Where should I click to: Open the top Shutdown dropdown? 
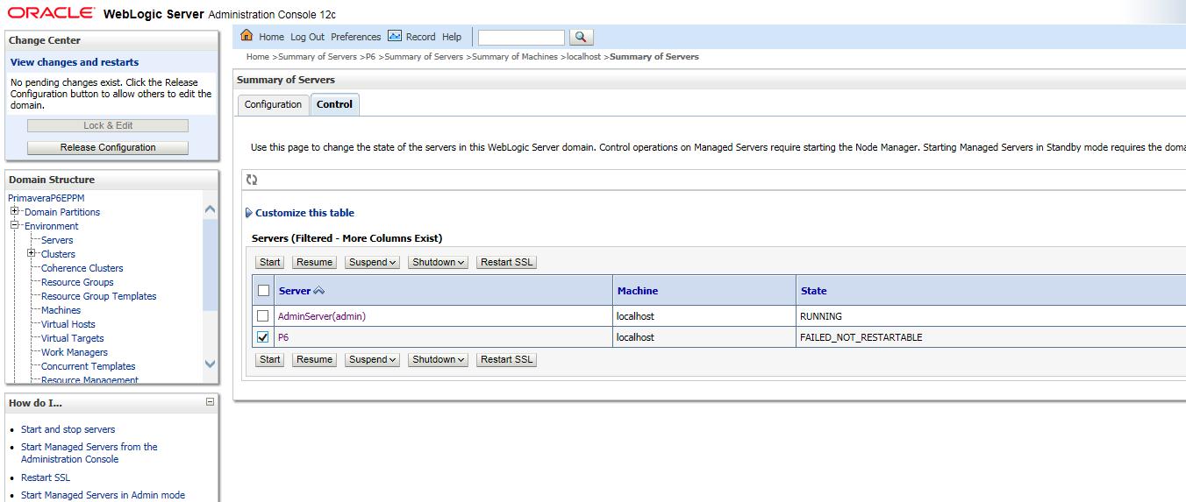coord(438,262)
